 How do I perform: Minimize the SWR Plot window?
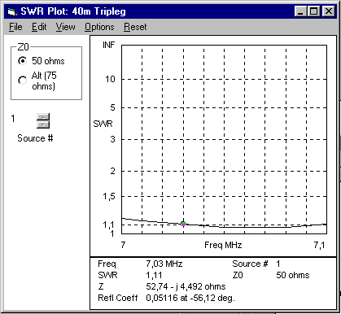click(301, 11)
